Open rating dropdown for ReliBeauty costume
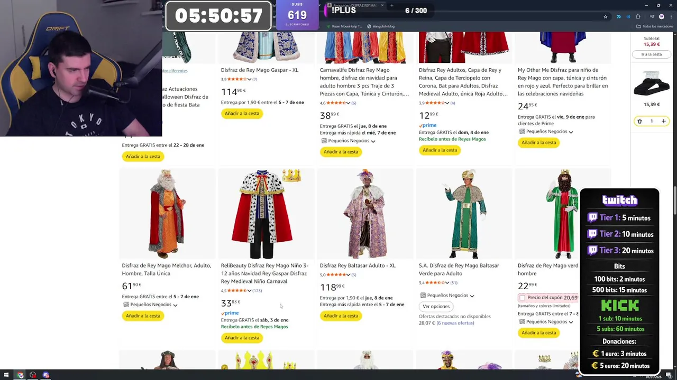Screen dimensions: 677x380 pos(249,291)
